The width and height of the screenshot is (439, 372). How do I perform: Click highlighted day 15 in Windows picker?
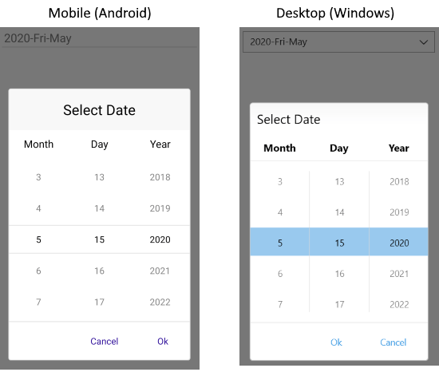[x=339, y=243]
